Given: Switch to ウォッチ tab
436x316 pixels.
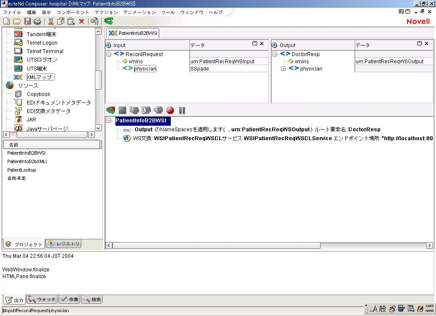Looking at the screenshot, I should tap(42, 299).
